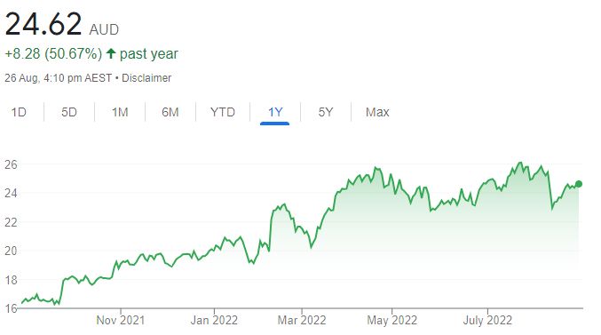Screen dimensions: 601x335
Task: Click the Mar 2022 axis marker
Action: point(302,320)
